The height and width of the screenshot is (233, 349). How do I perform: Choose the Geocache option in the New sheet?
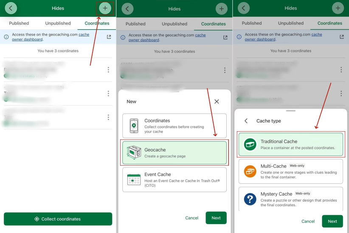click(174, 153)
